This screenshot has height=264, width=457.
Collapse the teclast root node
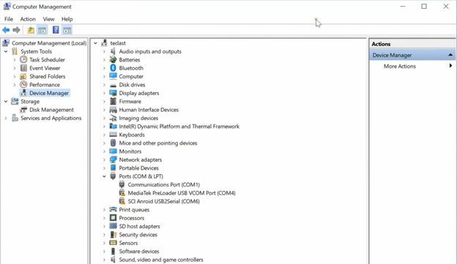tap(95, 43)
